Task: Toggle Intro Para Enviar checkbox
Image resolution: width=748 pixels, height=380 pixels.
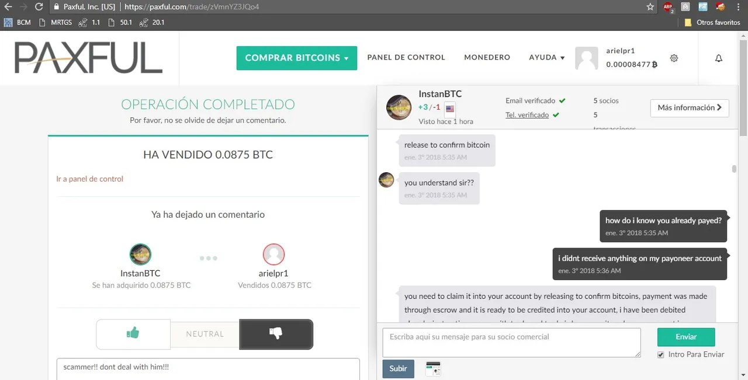Action: click(661, 355)
